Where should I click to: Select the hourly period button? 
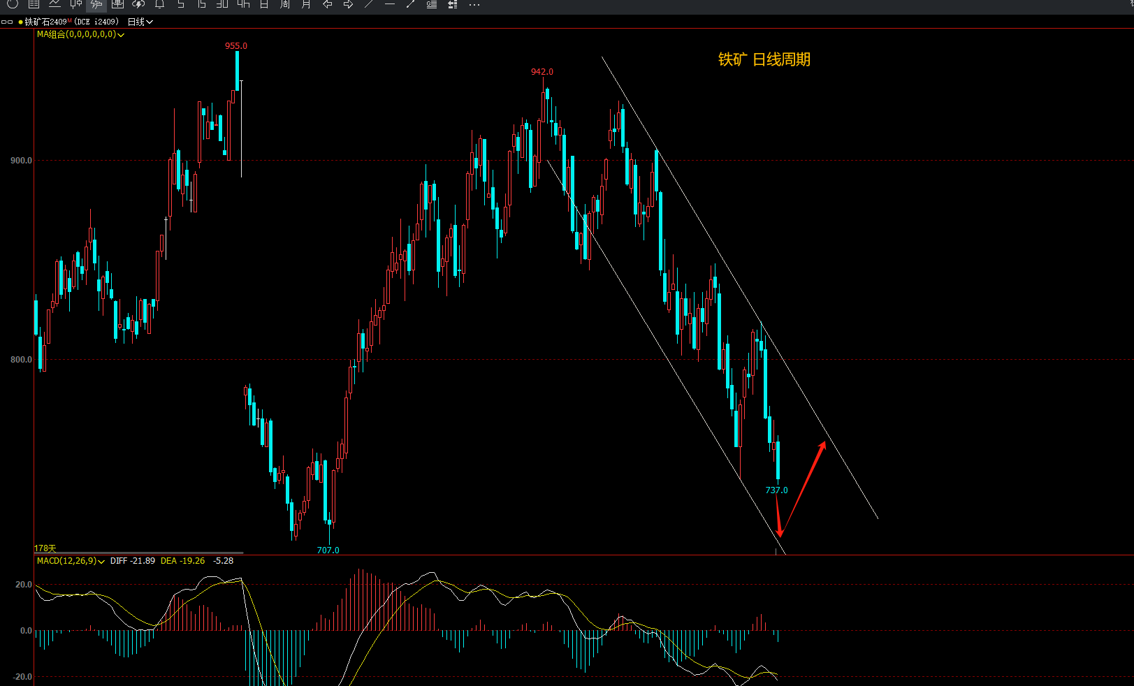click(243, 4)
